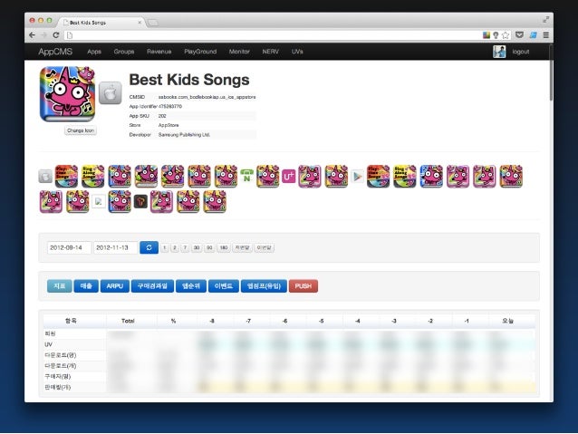578x434 pixels.
Task: Click the green Naver N store icon
Action: (x=246, y=176)
